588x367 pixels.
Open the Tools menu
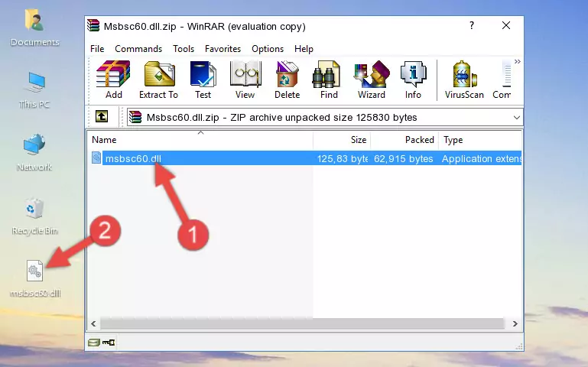pos(184,49)
